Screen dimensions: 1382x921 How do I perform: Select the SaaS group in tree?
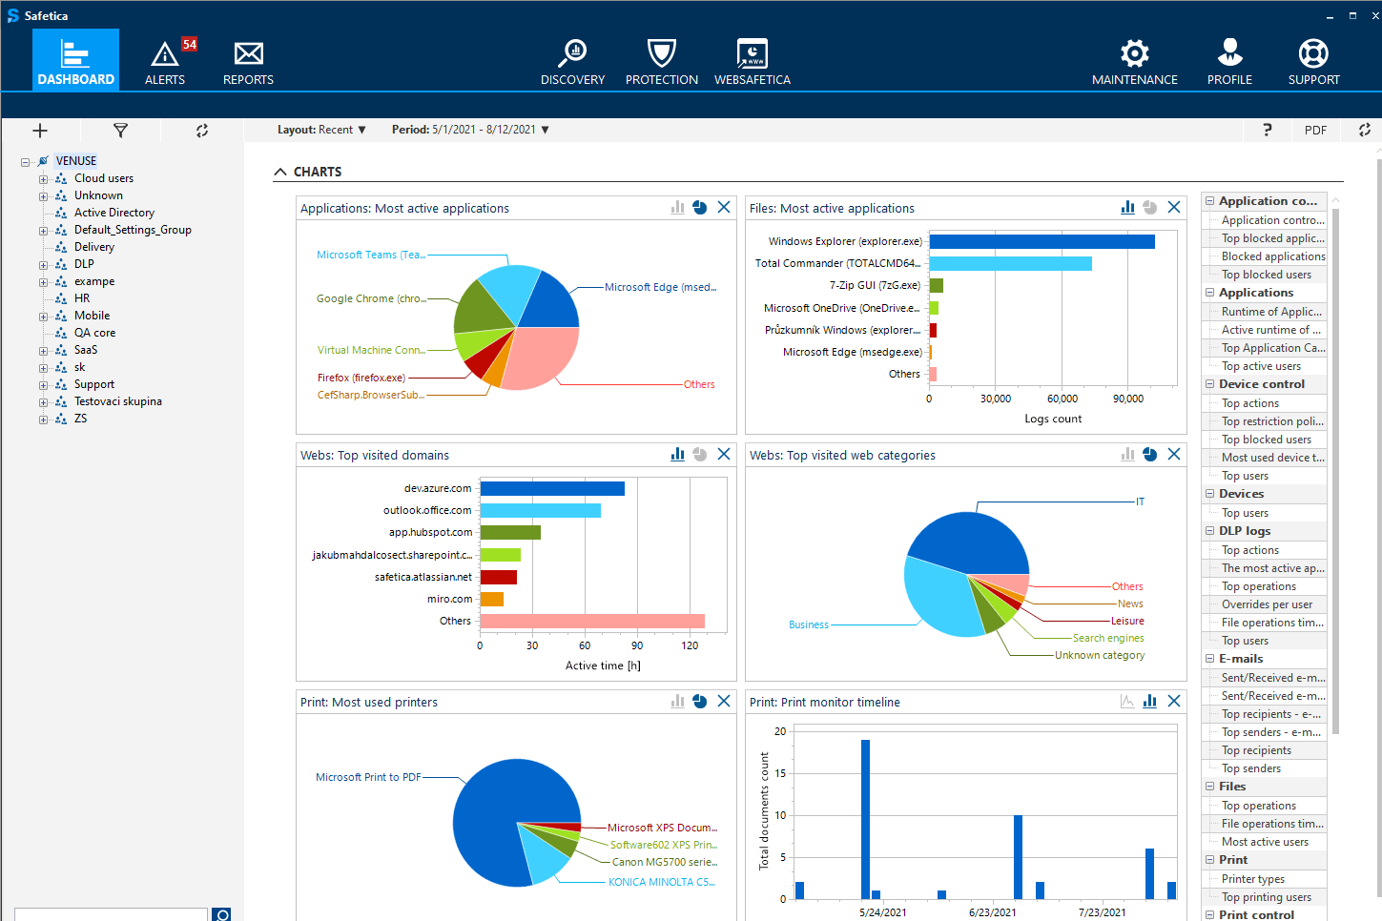pyautogui.click(x=86, y=350)
